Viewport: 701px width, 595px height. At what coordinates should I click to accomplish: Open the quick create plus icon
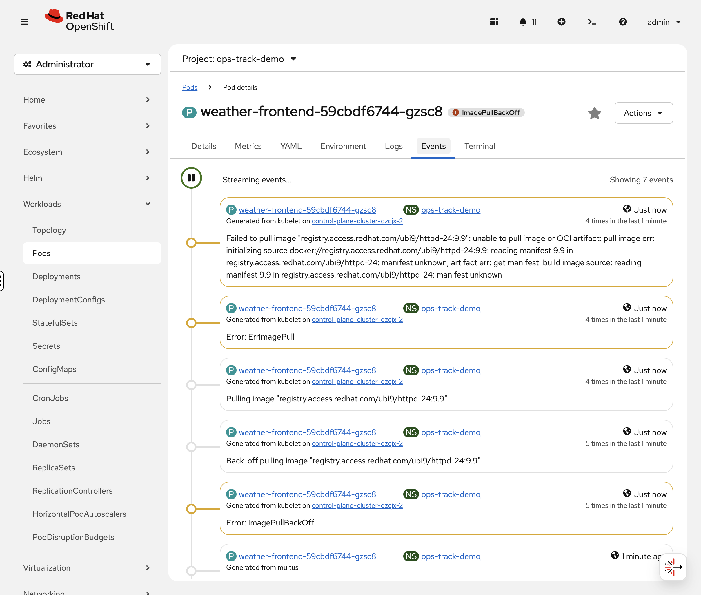click(561, 22)
